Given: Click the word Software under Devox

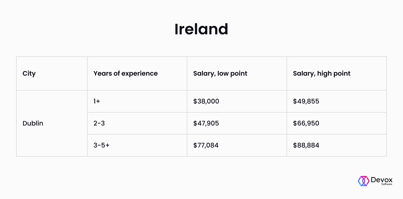Looking at the screenshot, I should (x=387, y=184).
